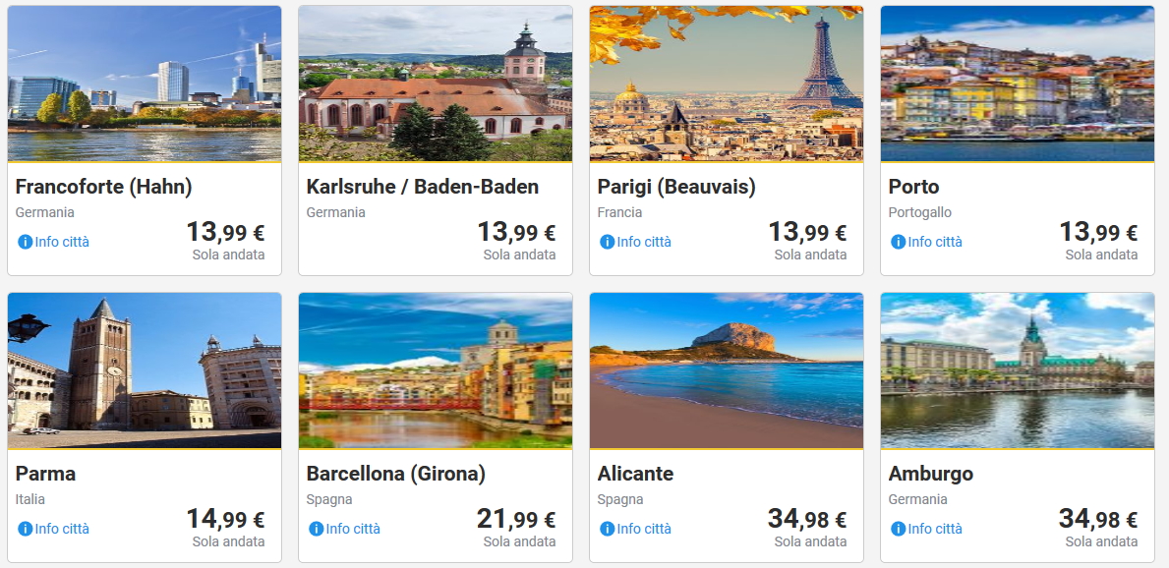
Task: Click the info icon on Parigi card
Action: 607,242
